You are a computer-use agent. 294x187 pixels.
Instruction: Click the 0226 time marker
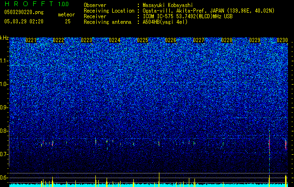click(x=171, y=40)
